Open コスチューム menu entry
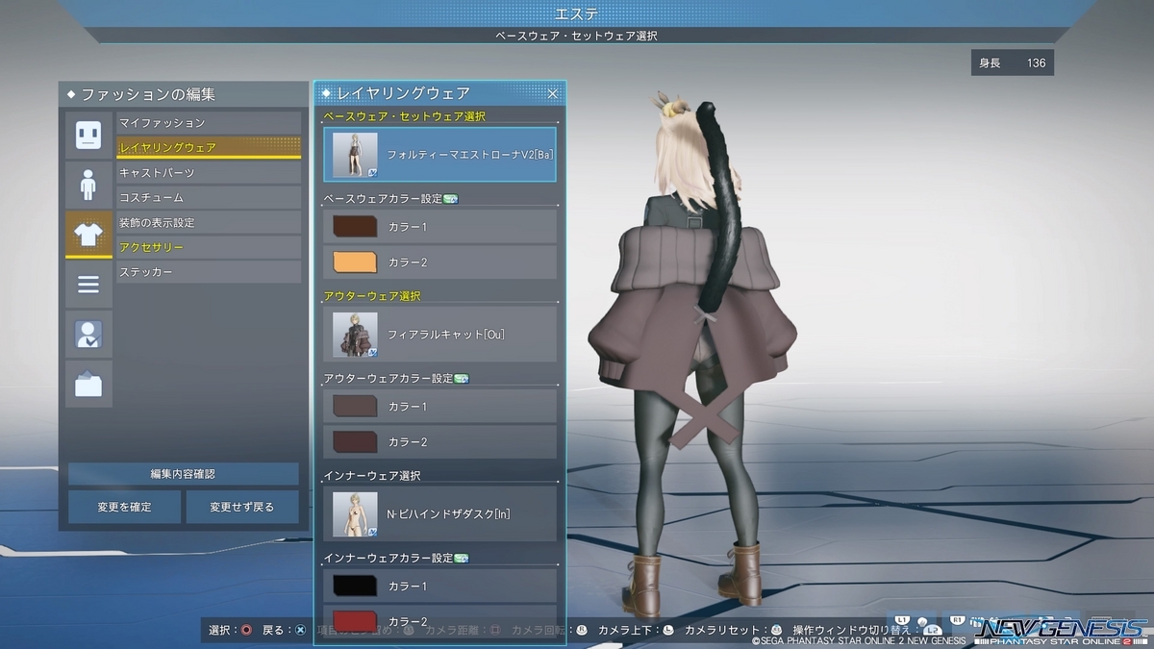This screenshot has width=1154, height=649. tap(209, 198)
